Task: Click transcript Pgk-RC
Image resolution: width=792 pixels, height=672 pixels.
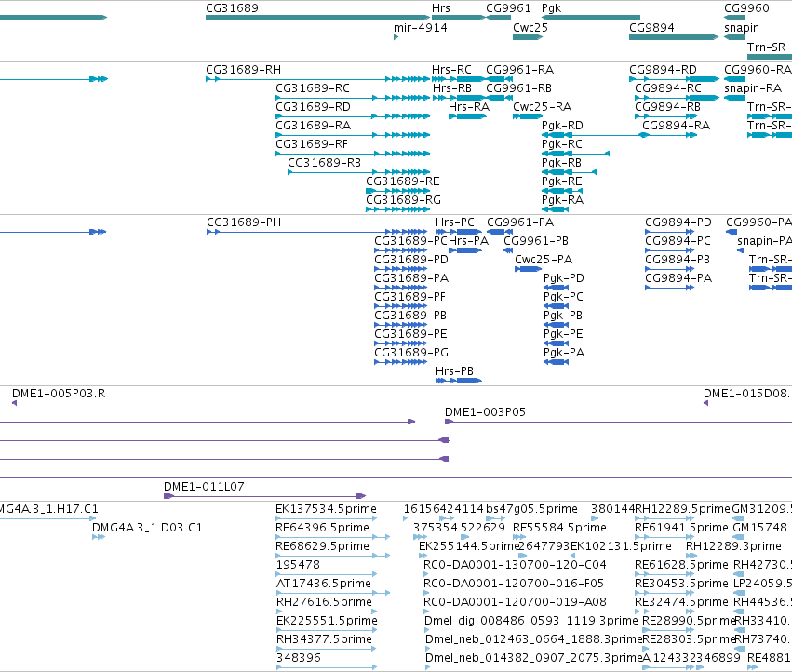Action: point(575,154)
